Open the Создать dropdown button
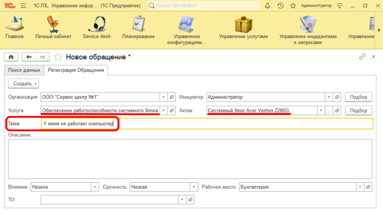This screenshot has height=212, width=383. pyautogui.click(x=24, y=84)
